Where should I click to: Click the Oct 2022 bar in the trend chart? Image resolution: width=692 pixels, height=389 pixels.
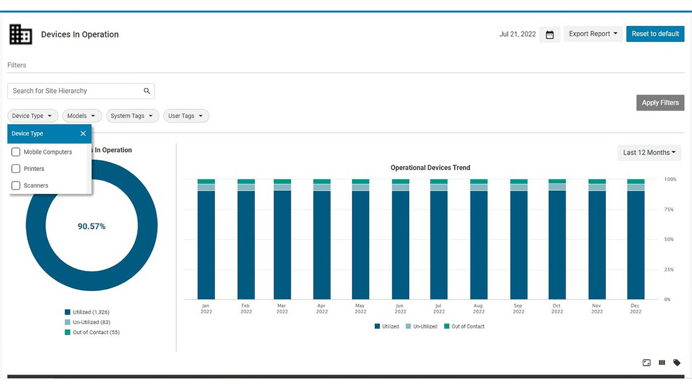(x=557, y=239)
